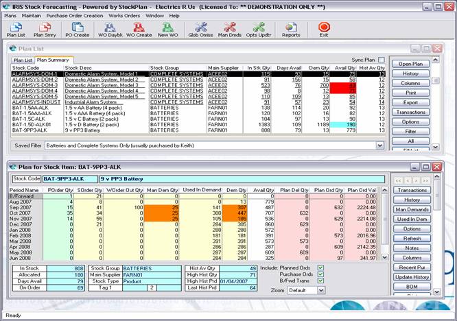Launch PO Create from the toolbar

(x=77, y=29)
